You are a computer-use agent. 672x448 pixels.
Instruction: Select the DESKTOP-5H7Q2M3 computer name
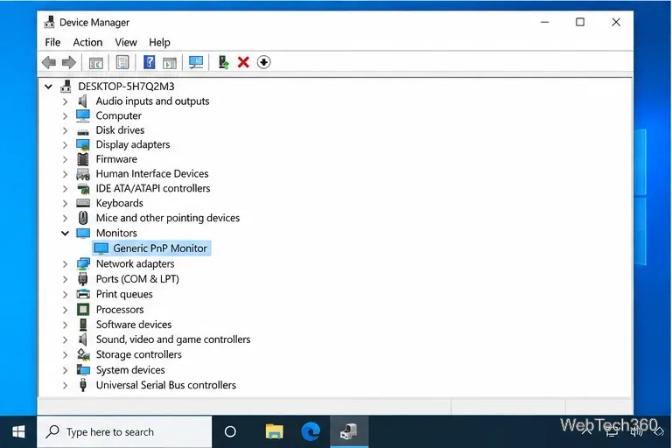(x=126, y=87)
